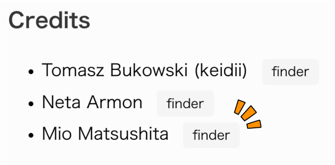Select the finder tag next to Neta Armon
This screenshot has width=335, height=165.
pyautogui.click(x=185, y=103)
